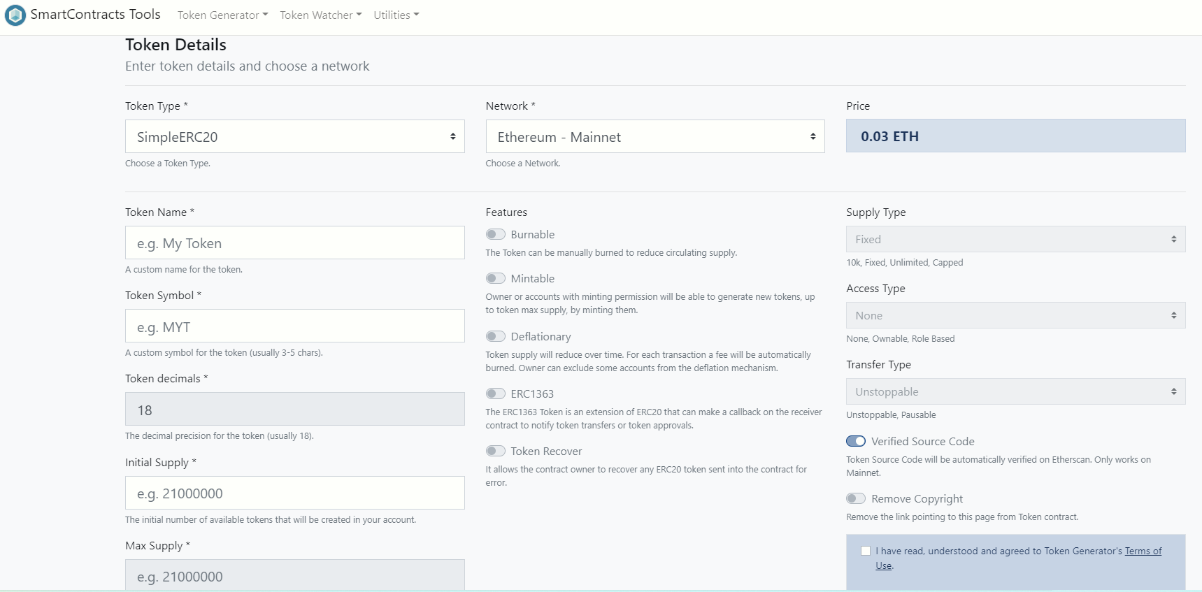Toggle the ERC1363 switch
Screen dimensions: 1202x592
click(495, 394)
